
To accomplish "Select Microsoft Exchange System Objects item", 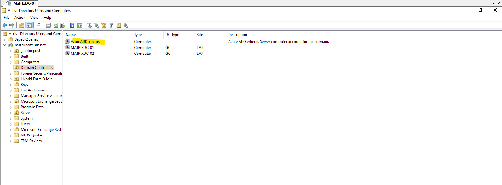I will 41,130.
